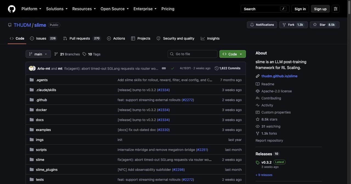
Task: Open the main branch selector dropdown
Action: (x=38, y=54)
